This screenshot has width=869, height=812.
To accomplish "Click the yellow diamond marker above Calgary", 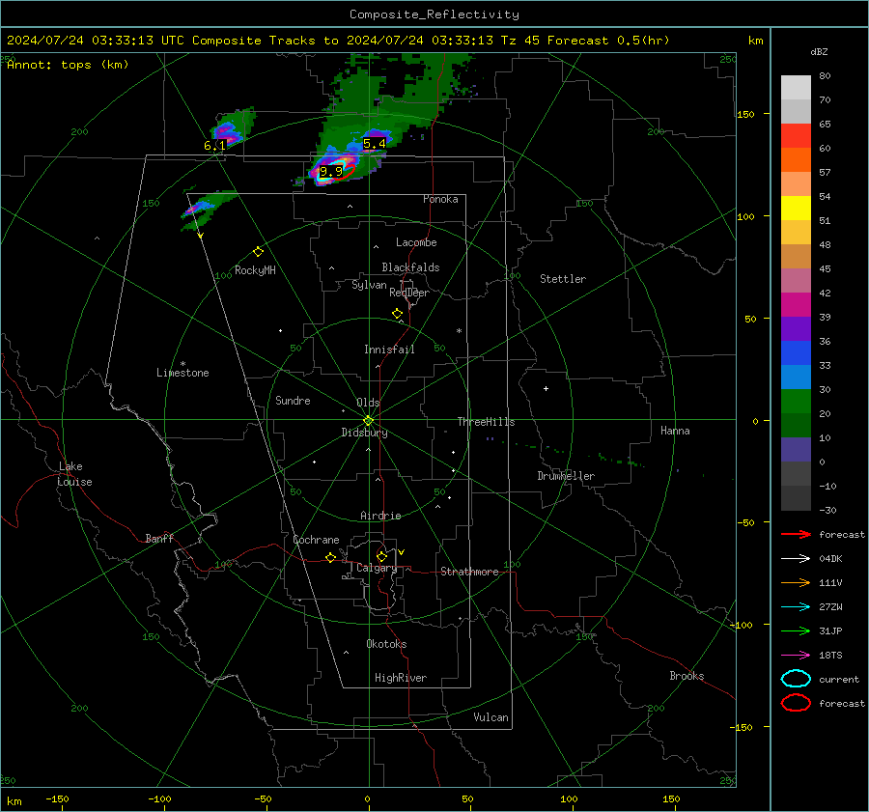I will coord(381,556).
